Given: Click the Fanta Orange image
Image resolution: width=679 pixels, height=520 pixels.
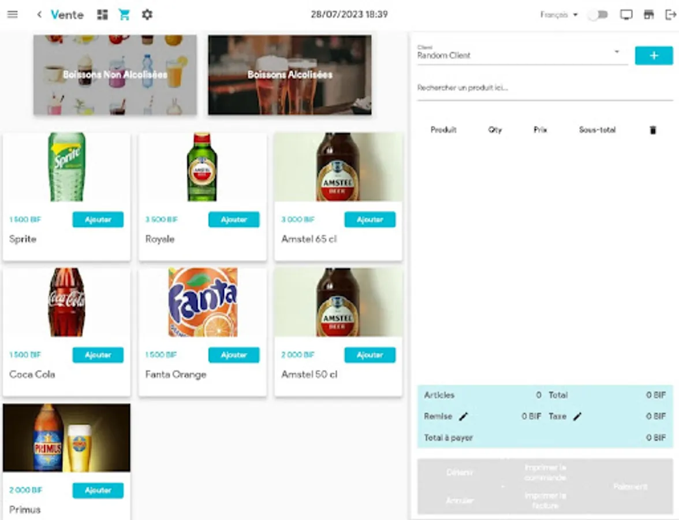Looking at the screenshot, I should click(203, 302).
